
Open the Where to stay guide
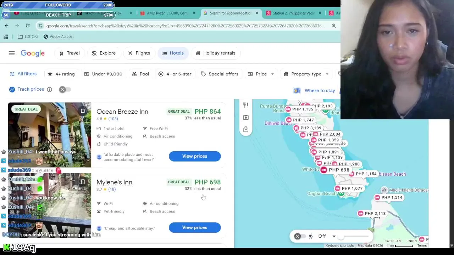click(315, 90)
